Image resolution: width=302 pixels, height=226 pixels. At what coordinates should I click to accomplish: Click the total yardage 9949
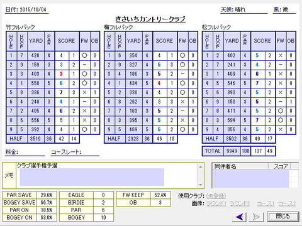[x=232, y=151]
